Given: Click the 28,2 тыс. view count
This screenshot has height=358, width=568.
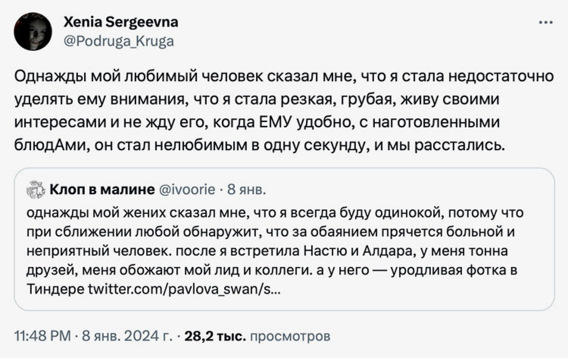Looking at the screenshot, I should tap(215, 336).
